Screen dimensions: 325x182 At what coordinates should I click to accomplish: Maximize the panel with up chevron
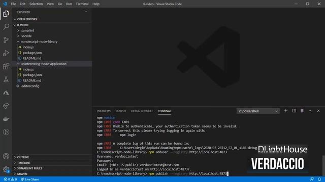310,111
